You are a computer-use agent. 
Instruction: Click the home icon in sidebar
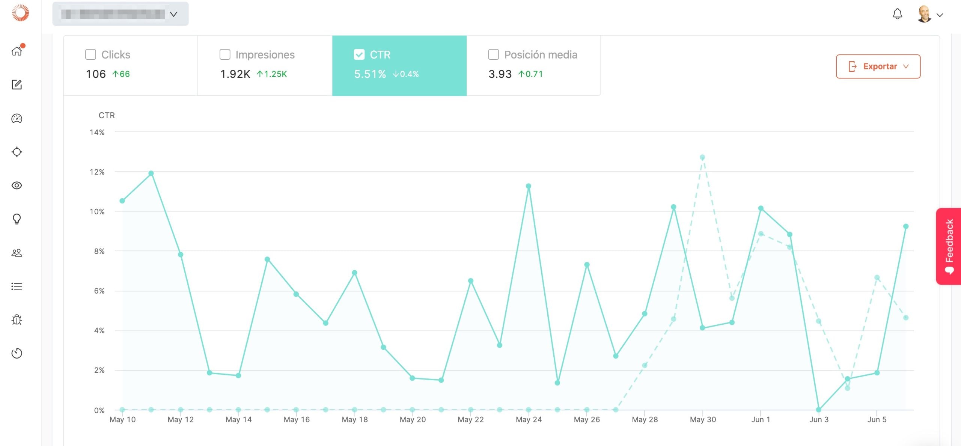coord(17,51)
